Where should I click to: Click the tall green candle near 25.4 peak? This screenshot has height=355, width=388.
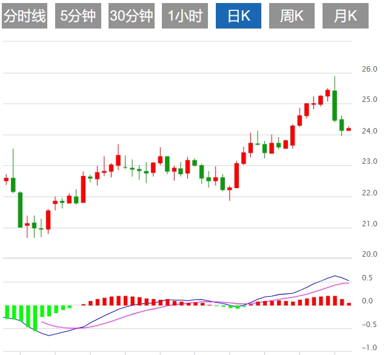(x=335, y=106)
